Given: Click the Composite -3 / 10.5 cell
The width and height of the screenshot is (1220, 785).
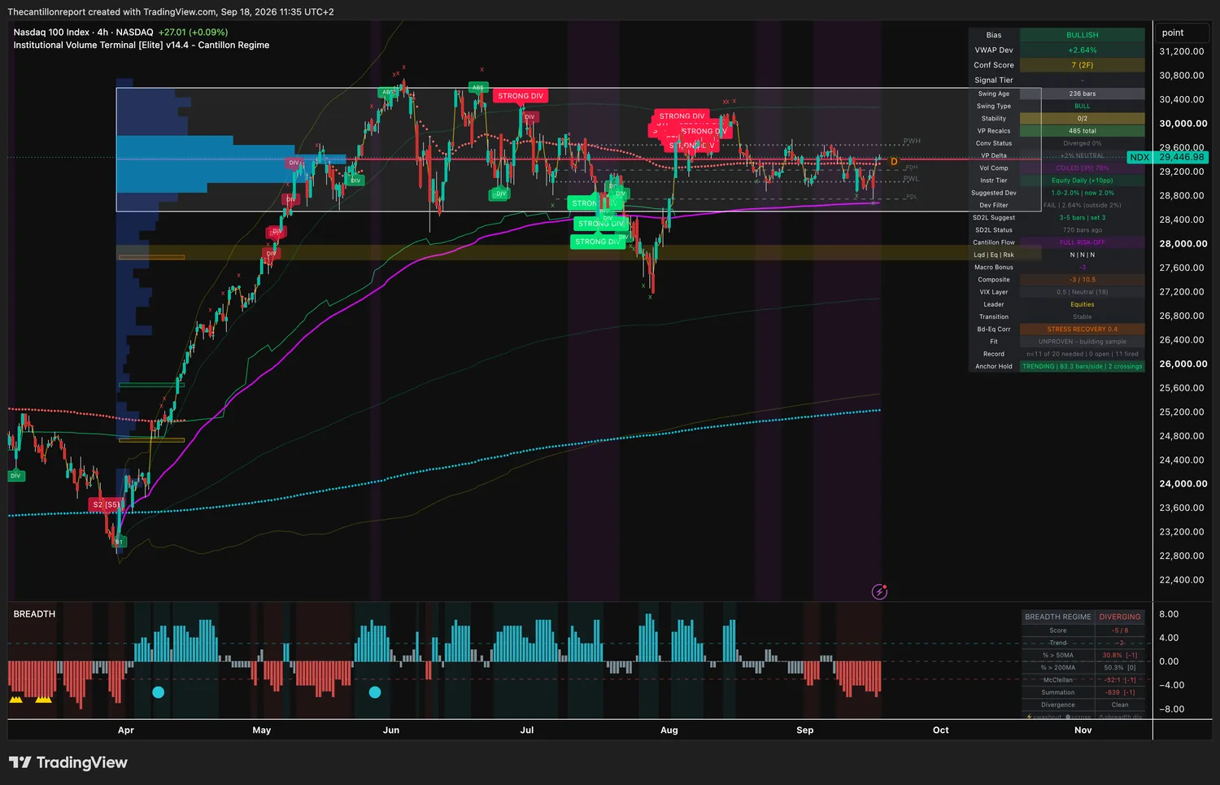Looking at the screenshot, I should (x=1083, y=280).
